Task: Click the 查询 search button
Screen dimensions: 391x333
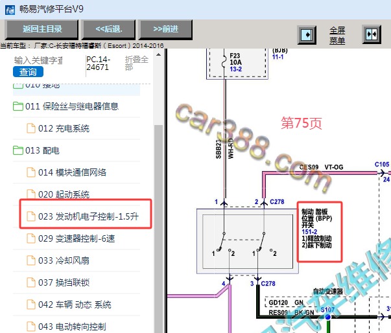Action: coord(28,72)
